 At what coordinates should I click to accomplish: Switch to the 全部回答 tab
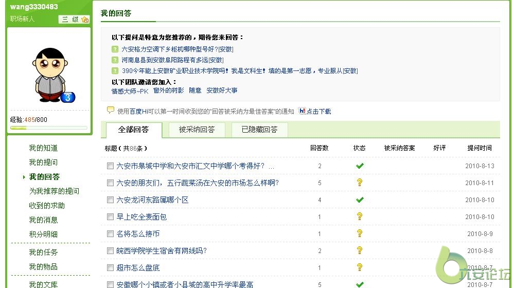pos(134,130)
